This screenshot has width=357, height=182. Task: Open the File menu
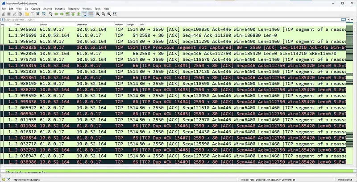[x=4, y=8]
